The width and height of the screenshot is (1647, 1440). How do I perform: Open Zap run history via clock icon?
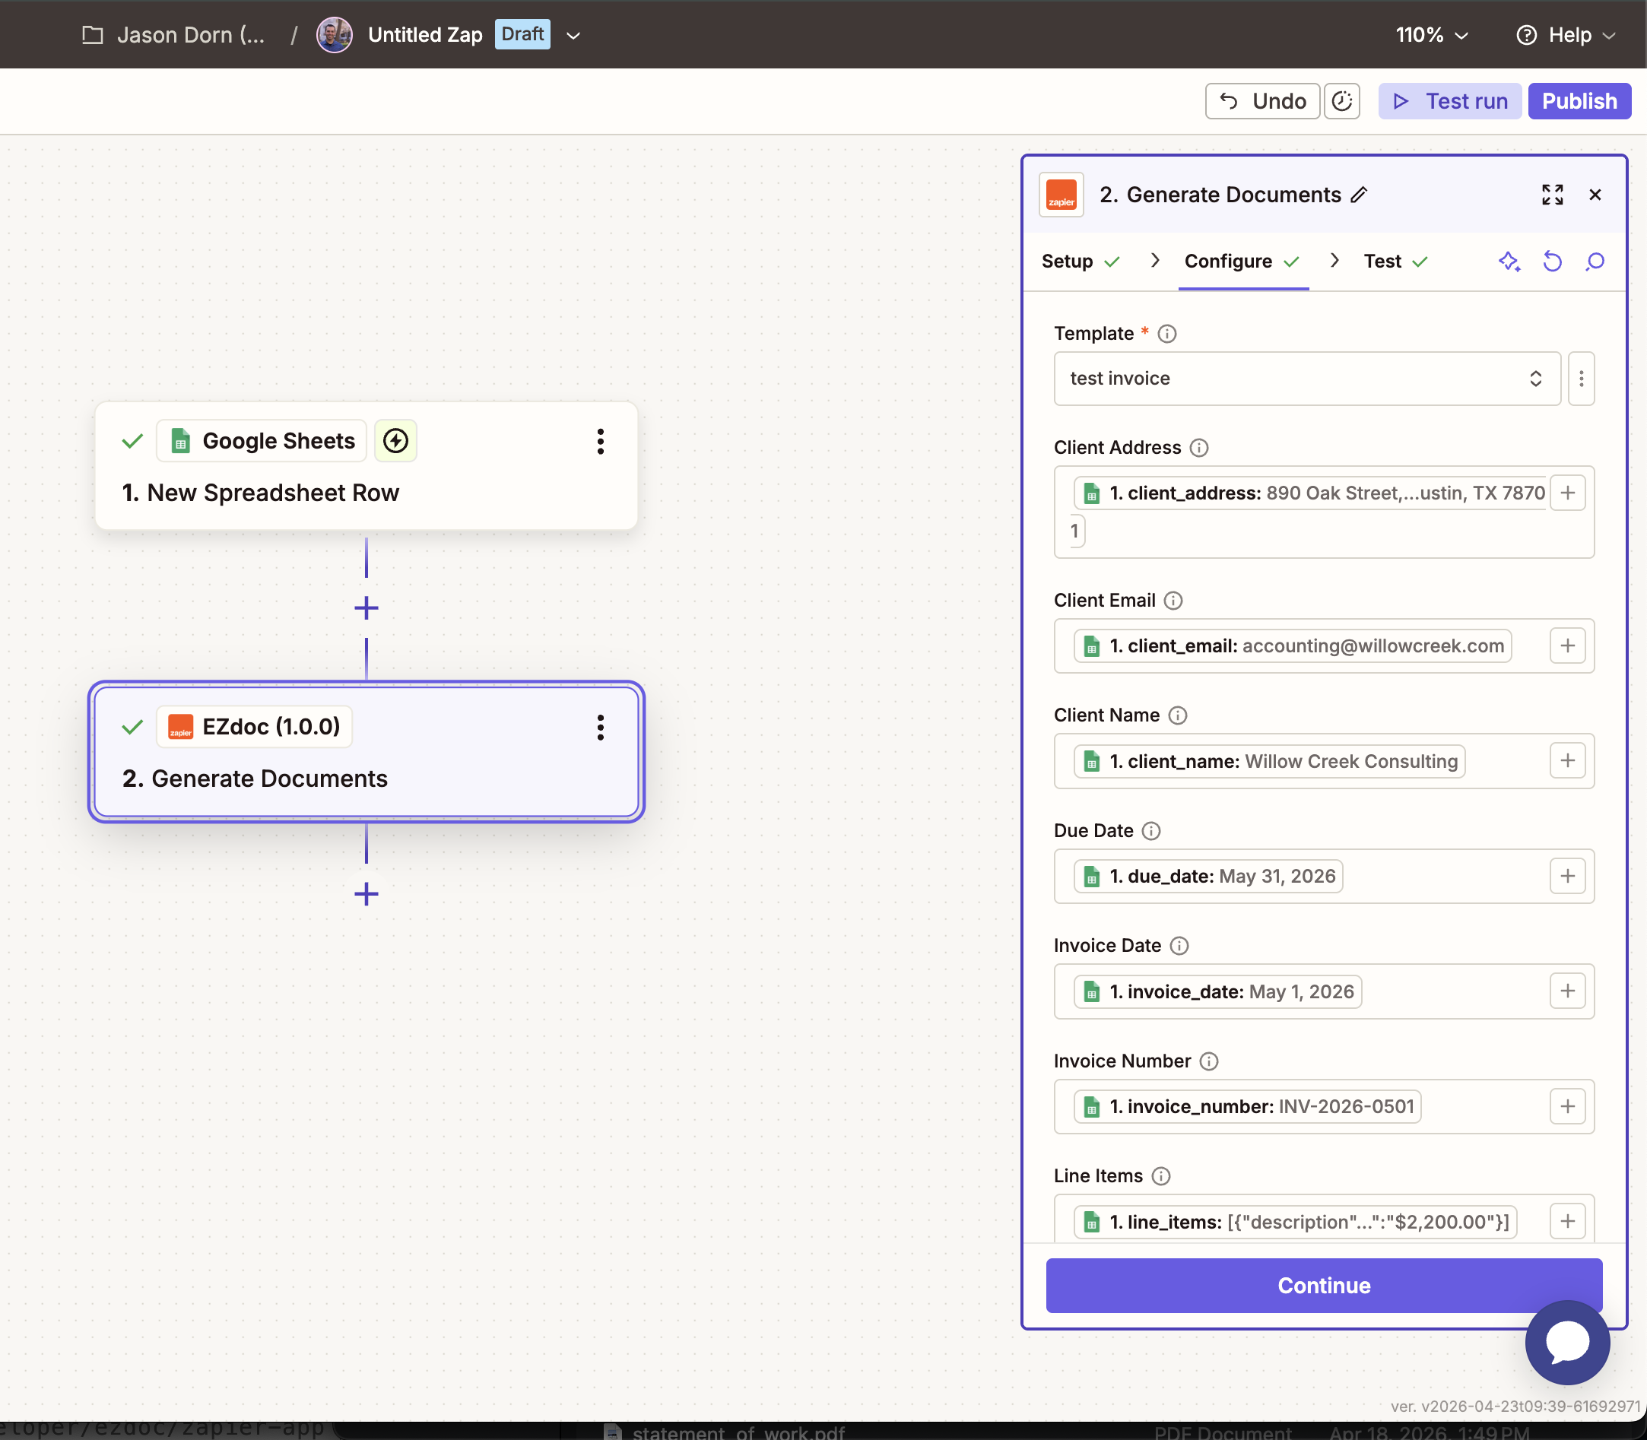(1341, 100)
